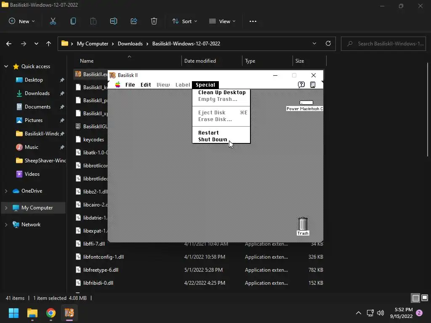
Task: Open Google Chrome from the taskbar
Action: click(x=51, y=313)
